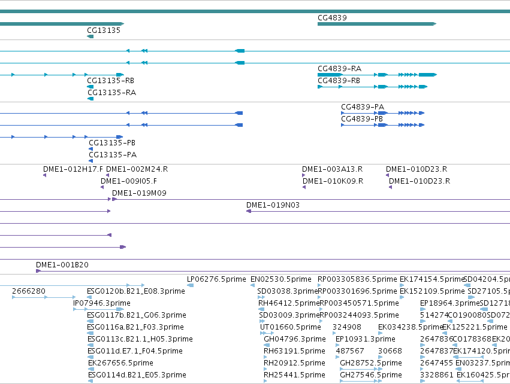Click the RH20912.5prime EST label
The image size is (510, 384).
294,363
